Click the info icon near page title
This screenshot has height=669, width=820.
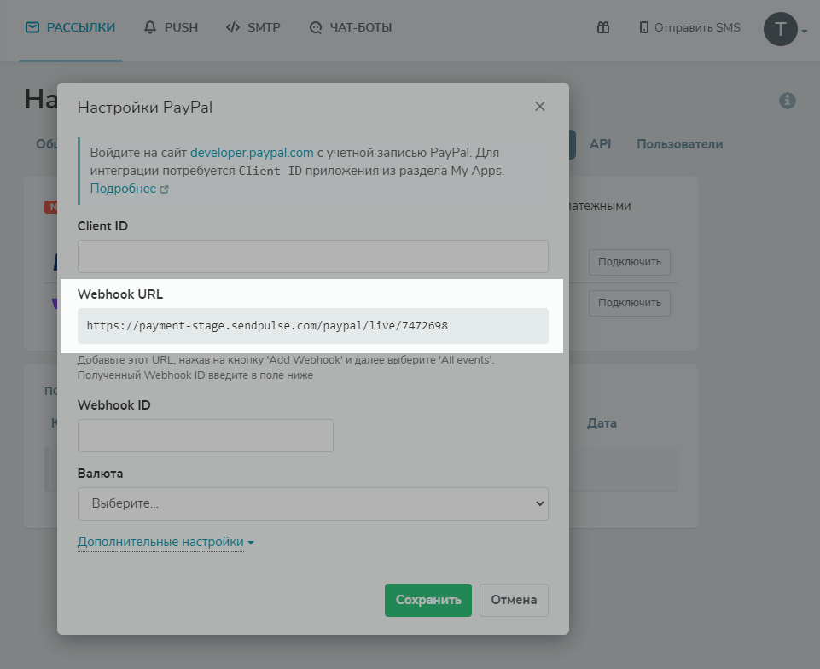click(787, 101)
